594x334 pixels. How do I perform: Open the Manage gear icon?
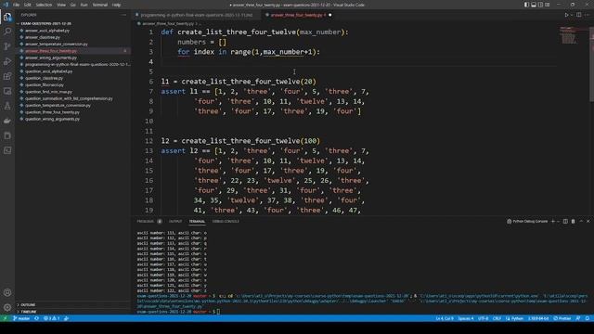coord(7,307)
